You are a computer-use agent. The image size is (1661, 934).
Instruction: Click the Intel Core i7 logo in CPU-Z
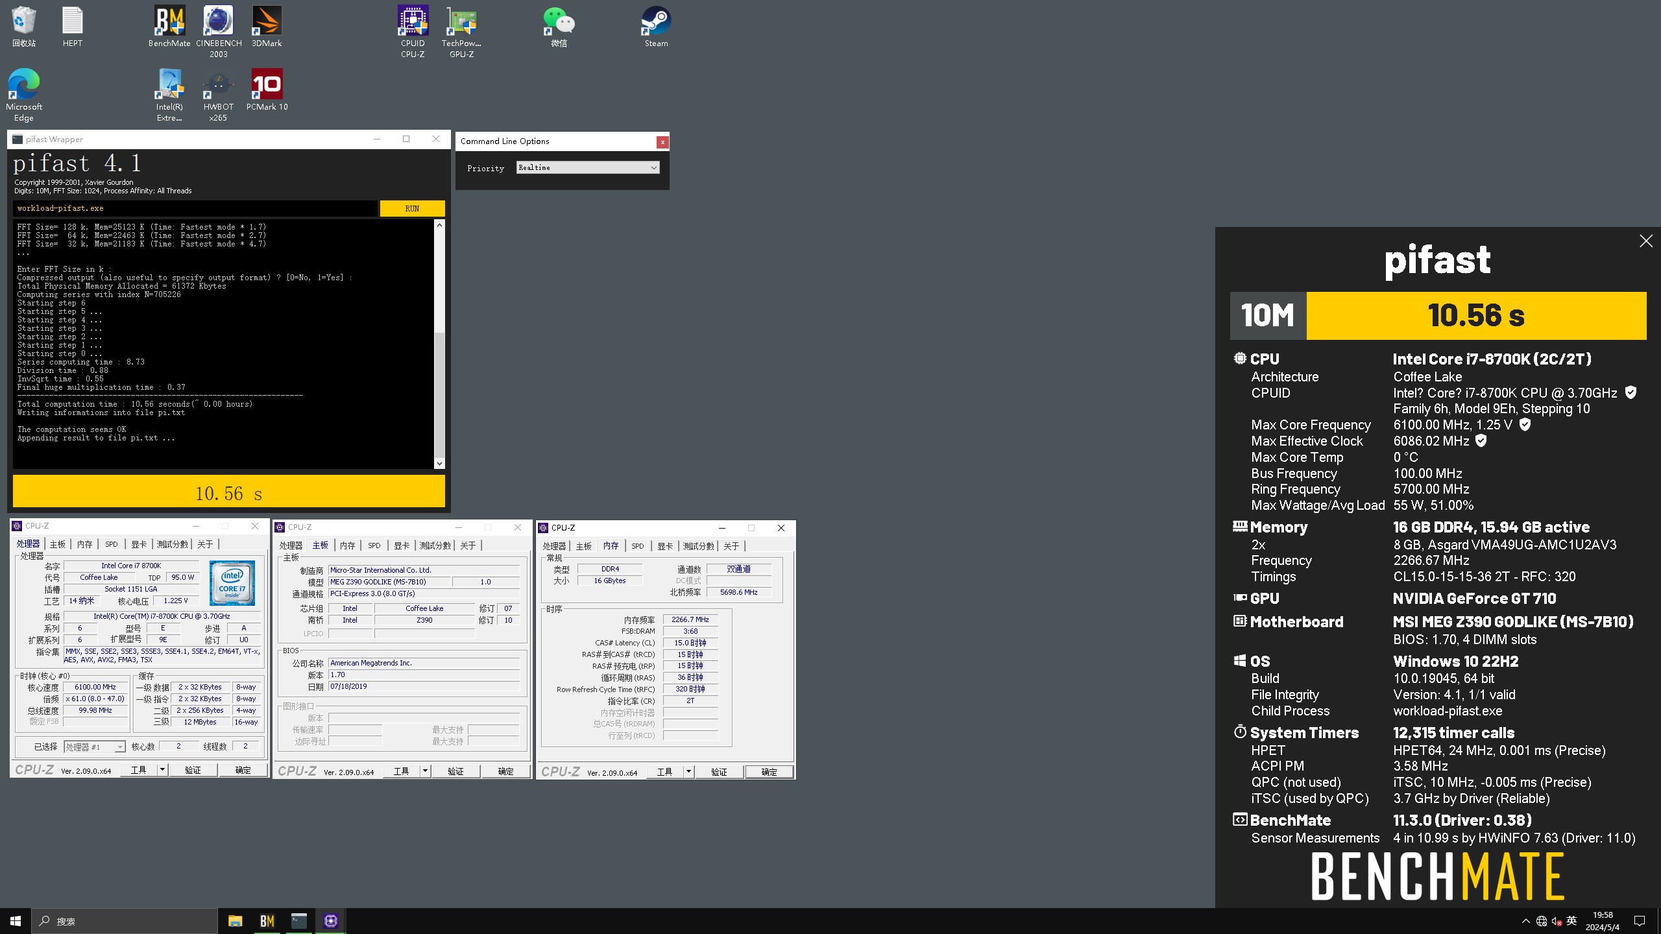(x=232, y=583)
